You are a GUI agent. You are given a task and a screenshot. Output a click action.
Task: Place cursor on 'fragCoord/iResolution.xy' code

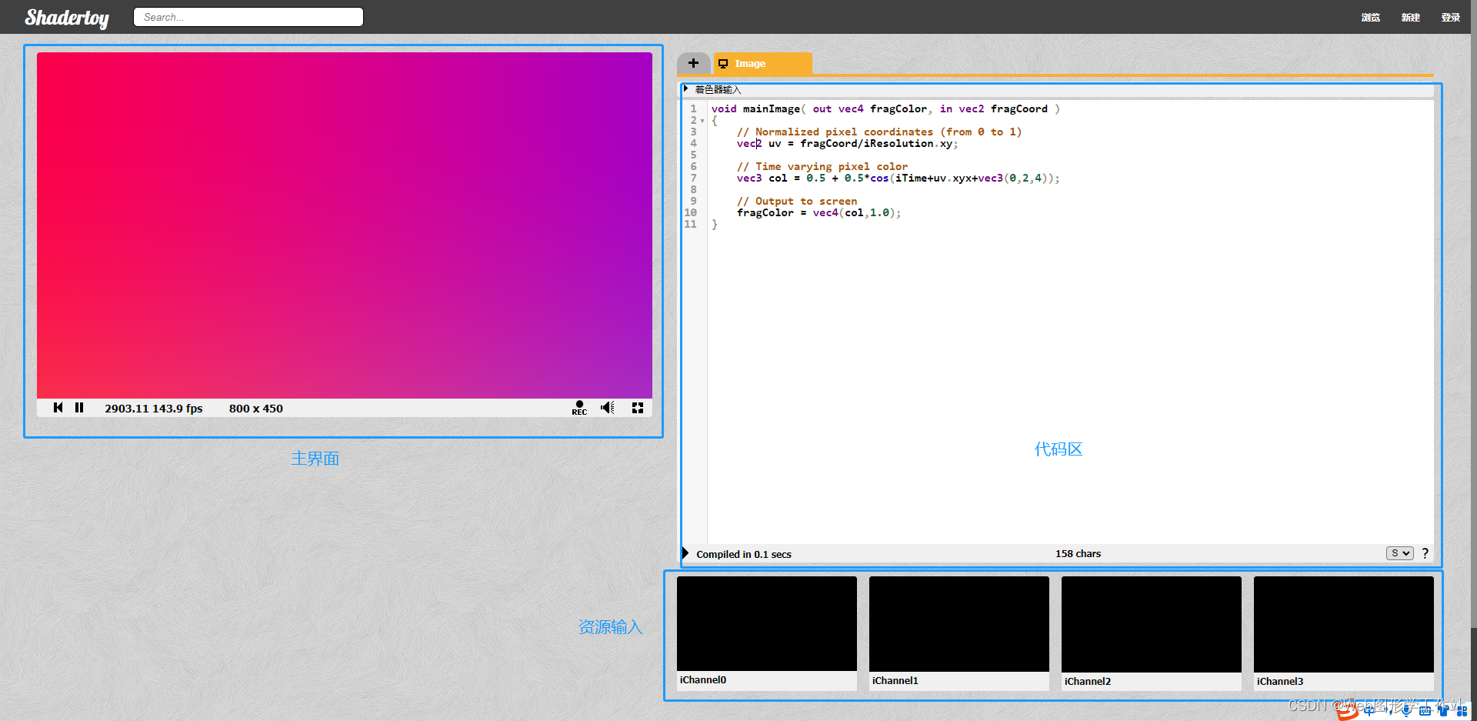876,144
